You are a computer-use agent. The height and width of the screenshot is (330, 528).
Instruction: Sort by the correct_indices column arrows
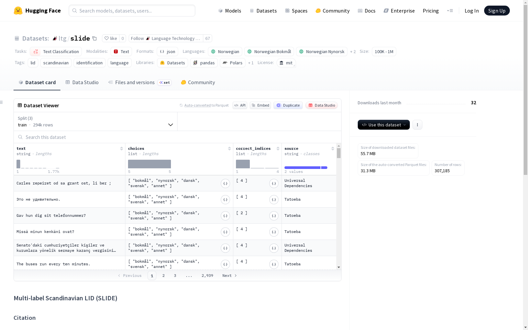[278, 148]
